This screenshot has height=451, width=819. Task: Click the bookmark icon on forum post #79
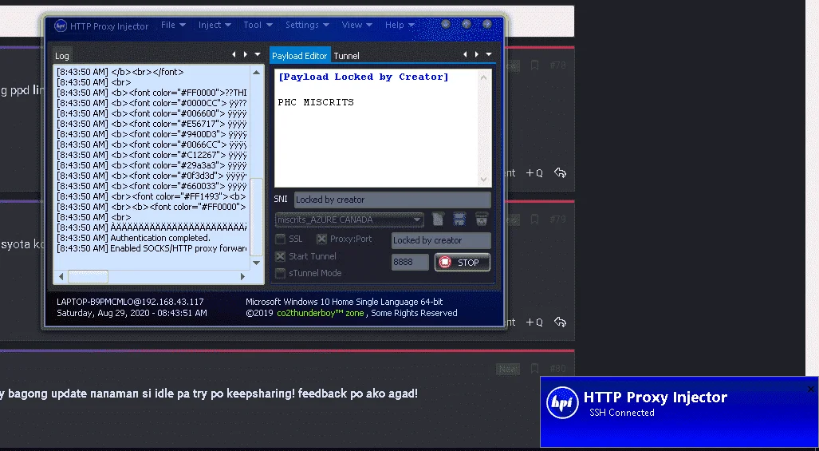pos(534,219)
